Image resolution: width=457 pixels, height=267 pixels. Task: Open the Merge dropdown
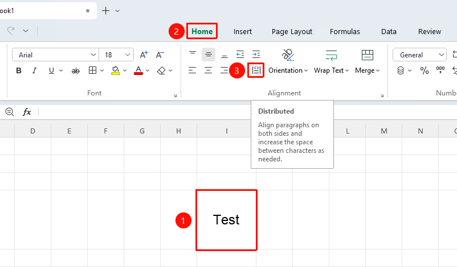pos(378,70)
